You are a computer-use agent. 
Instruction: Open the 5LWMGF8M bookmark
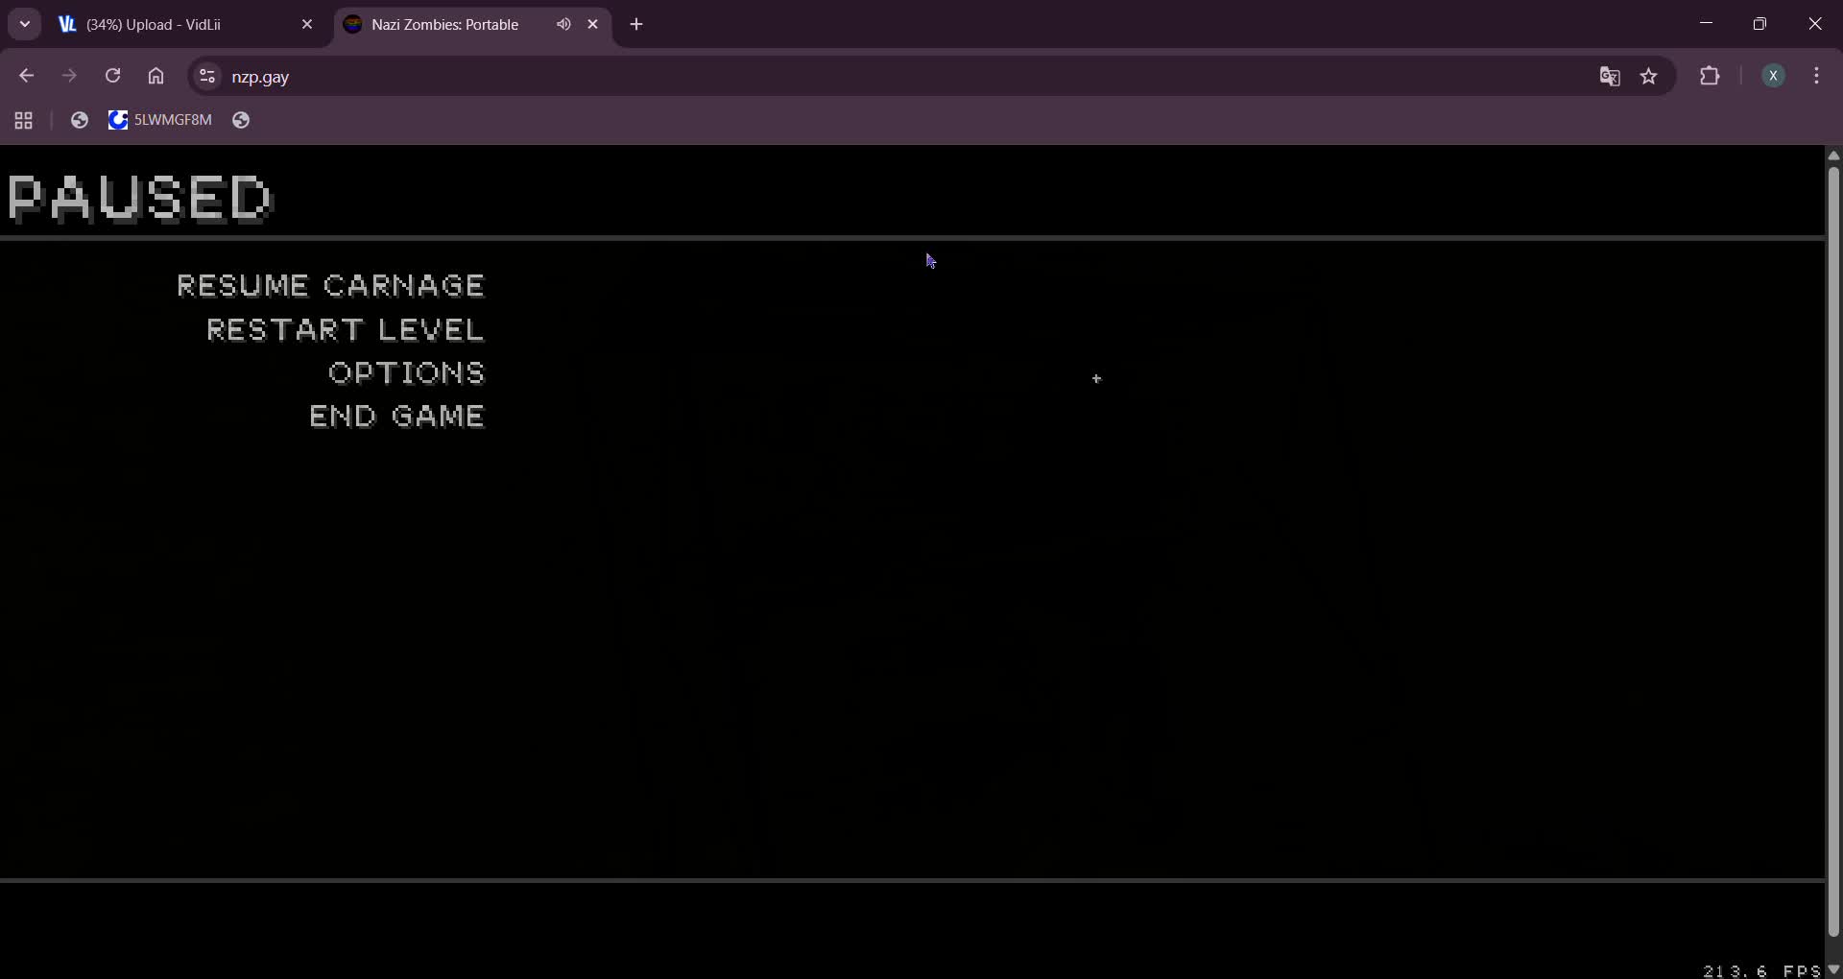click(x=160, y=120)
